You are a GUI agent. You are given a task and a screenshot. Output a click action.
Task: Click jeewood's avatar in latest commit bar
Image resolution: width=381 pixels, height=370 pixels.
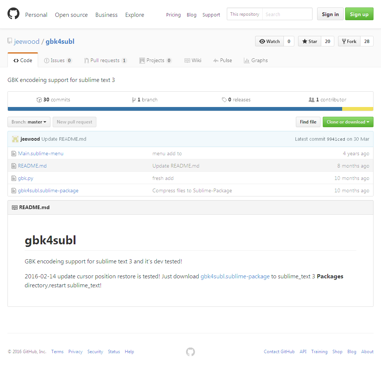pyautogui.click(x=15, y=139)
